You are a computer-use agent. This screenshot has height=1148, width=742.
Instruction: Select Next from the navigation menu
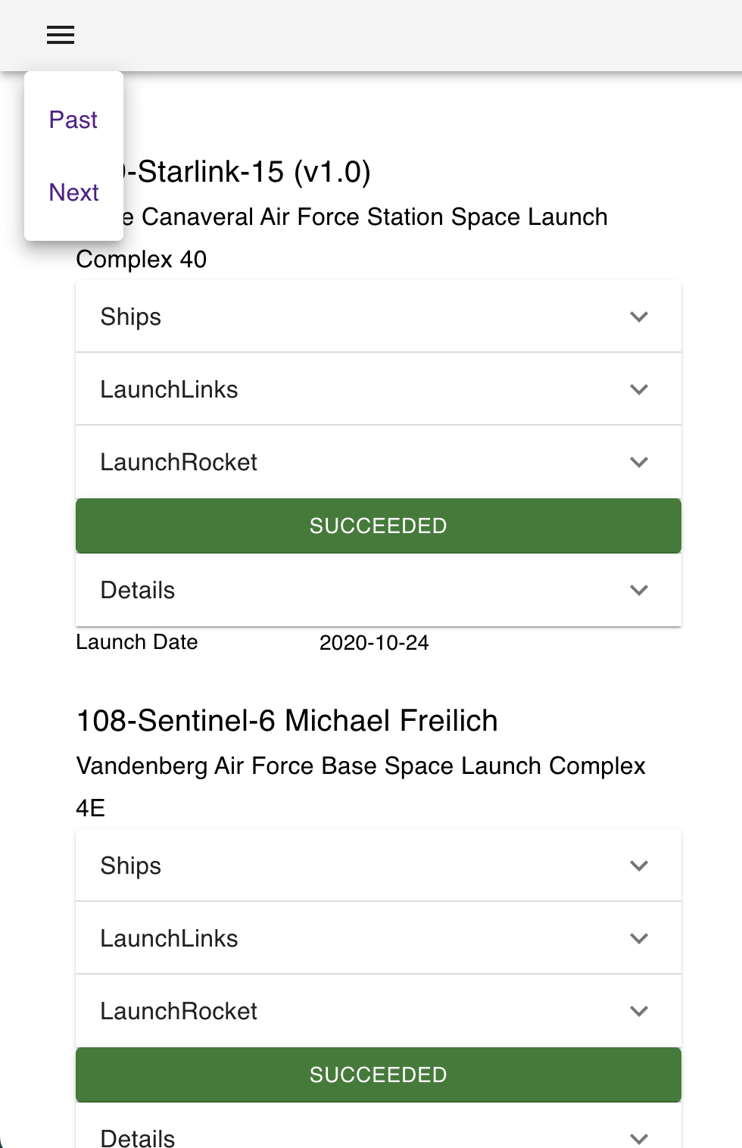point(73,192)
